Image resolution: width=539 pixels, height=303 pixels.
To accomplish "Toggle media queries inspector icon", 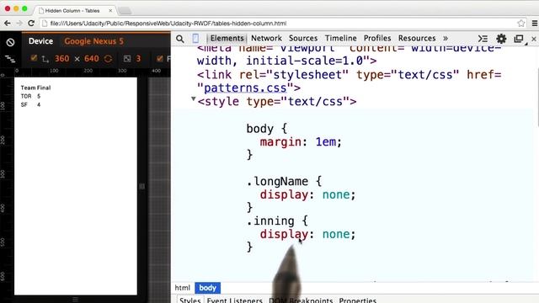I will (x=10, y=59).
